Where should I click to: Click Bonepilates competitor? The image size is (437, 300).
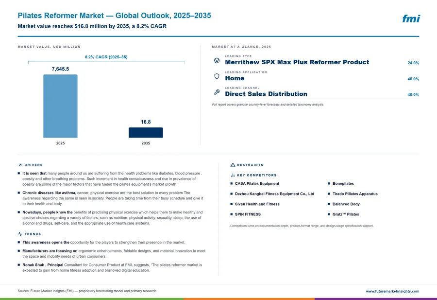coord(343,184)
